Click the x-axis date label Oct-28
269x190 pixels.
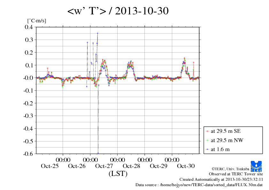pyautogui.click(x=131, y=166)
